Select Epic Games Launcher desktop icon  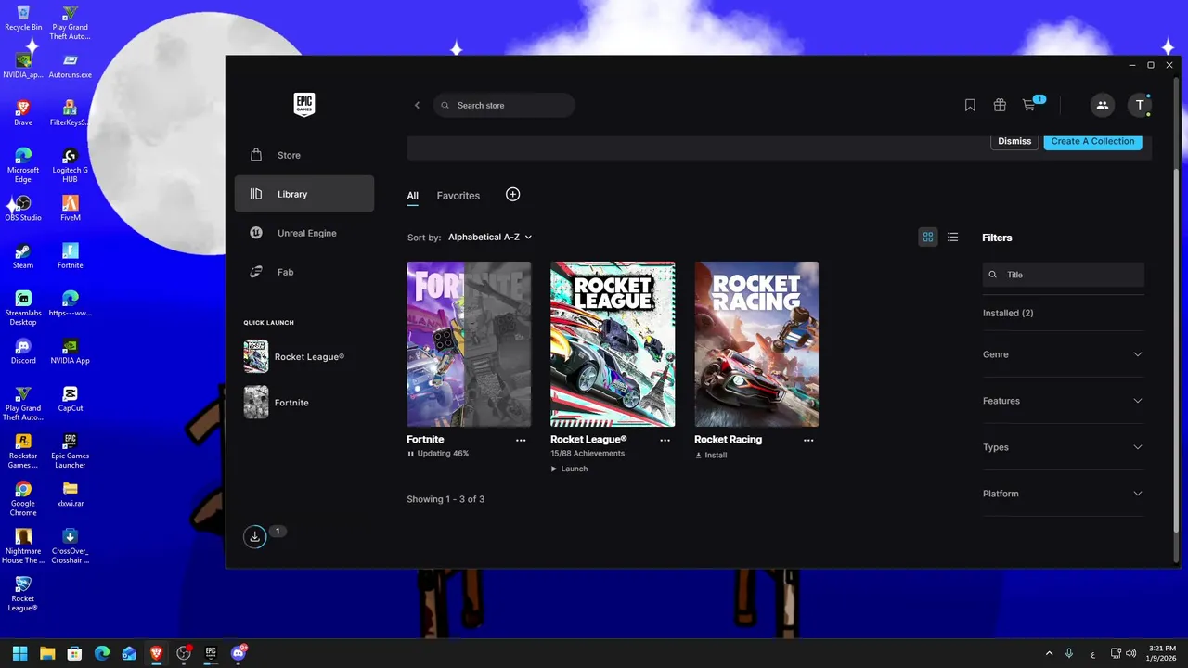(x=71, y=451)
